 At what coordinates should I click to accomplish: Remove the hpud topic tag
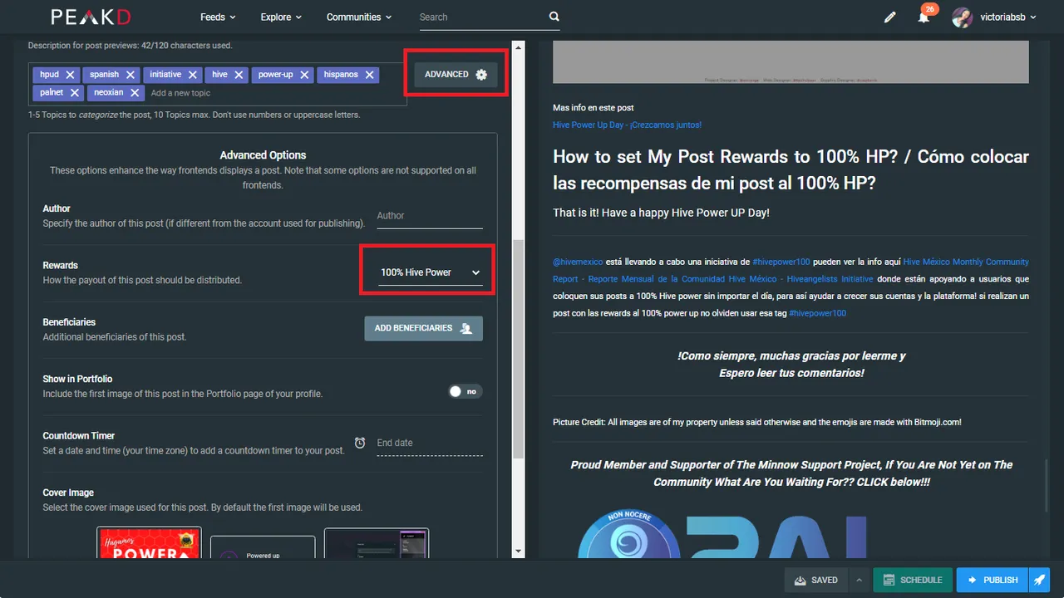(70, 75)
